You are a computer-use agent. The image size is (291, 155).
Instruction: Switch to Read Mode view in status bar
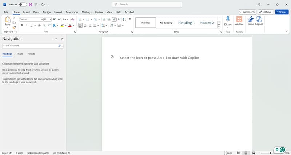238,153
